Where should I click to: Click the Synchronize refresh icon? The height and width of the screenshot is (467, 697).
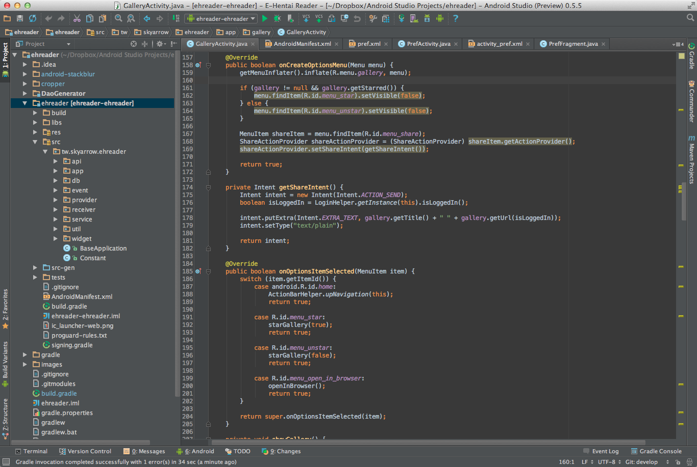pos(33,18)
